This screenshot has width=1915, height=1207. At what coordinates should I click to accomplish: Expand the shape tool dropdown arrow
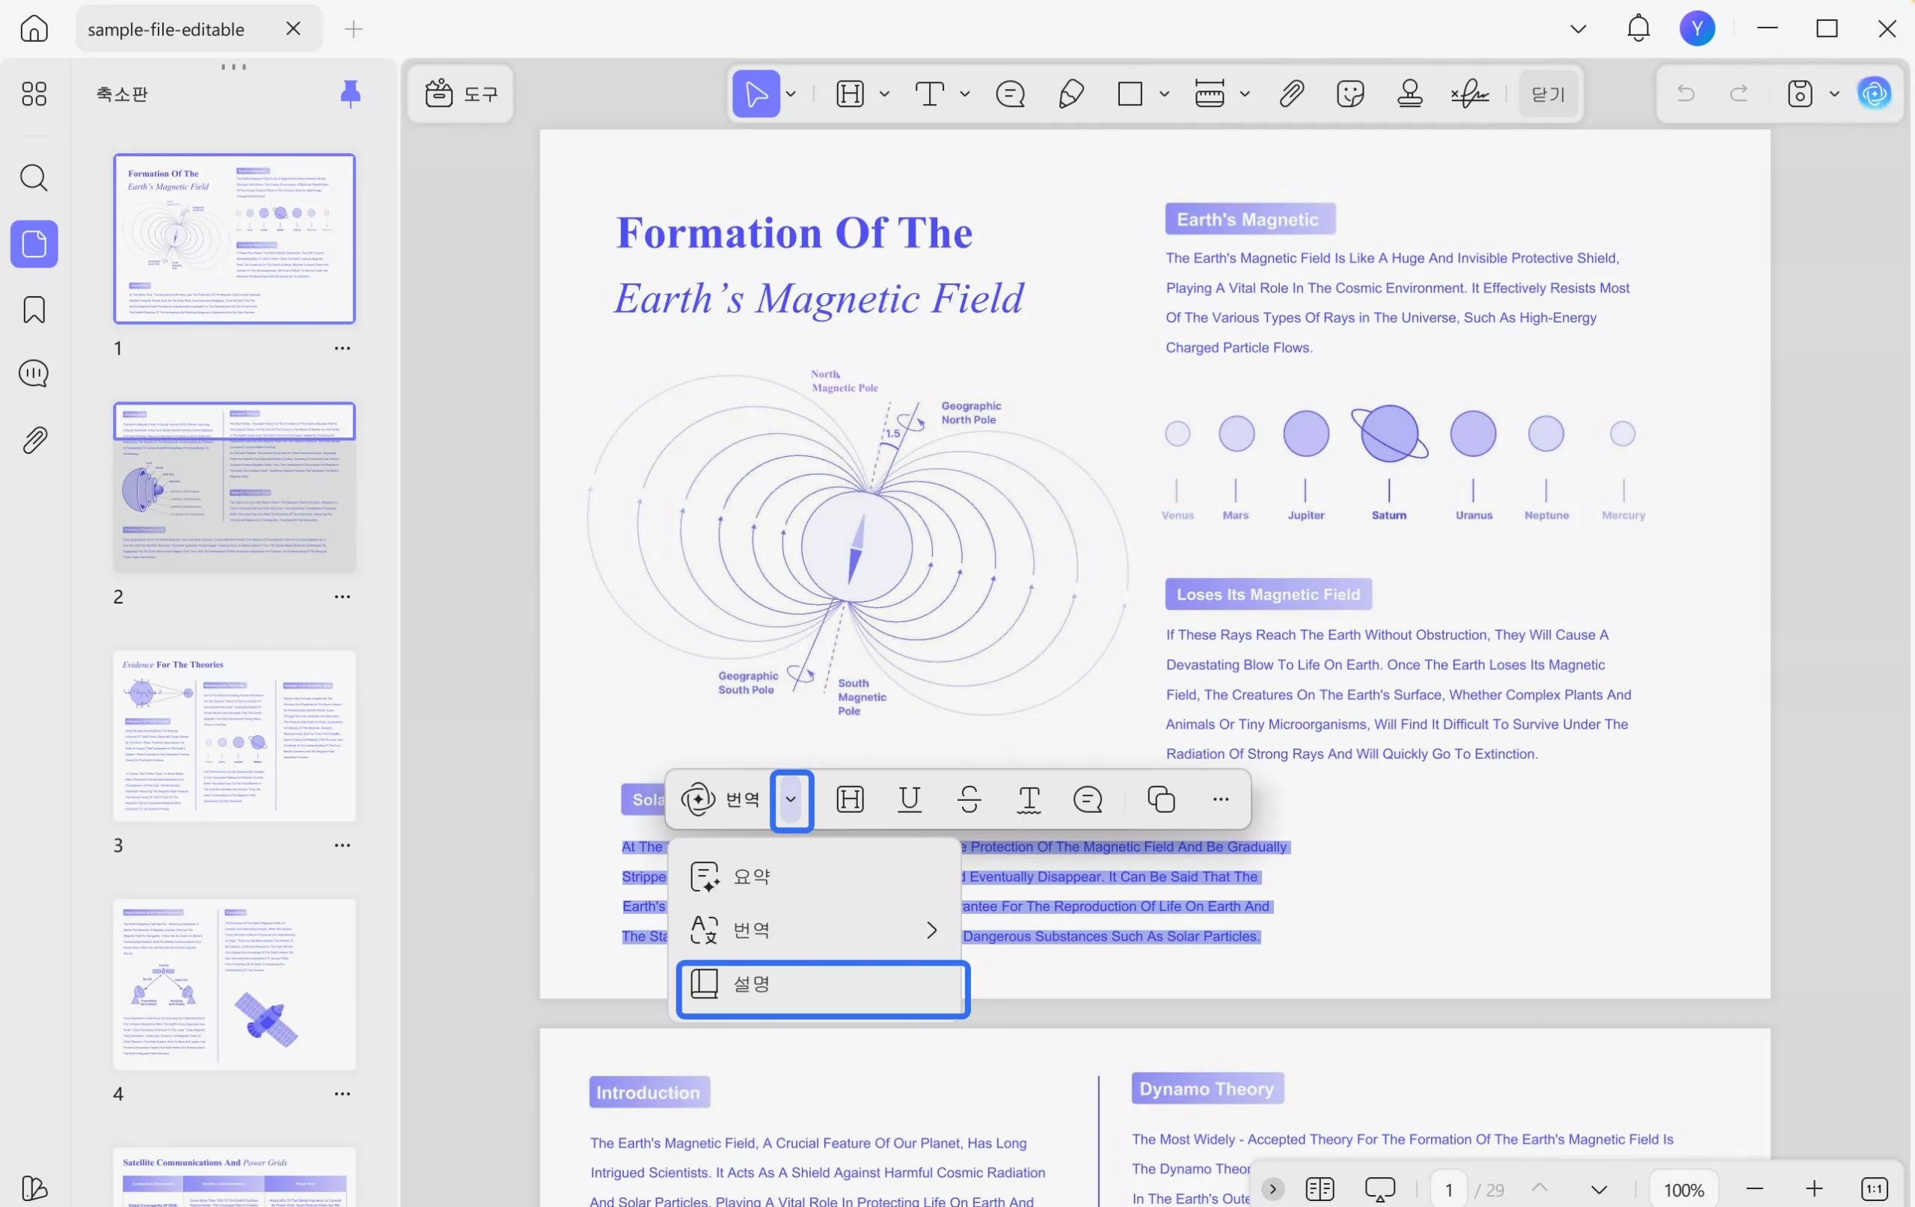[x=1164, y=93]
